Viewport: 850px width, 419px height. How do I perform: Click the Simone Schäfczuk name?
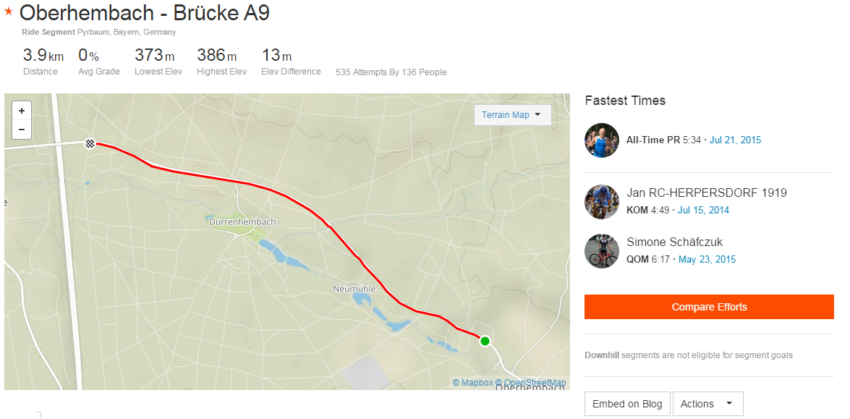click(674, 242)
